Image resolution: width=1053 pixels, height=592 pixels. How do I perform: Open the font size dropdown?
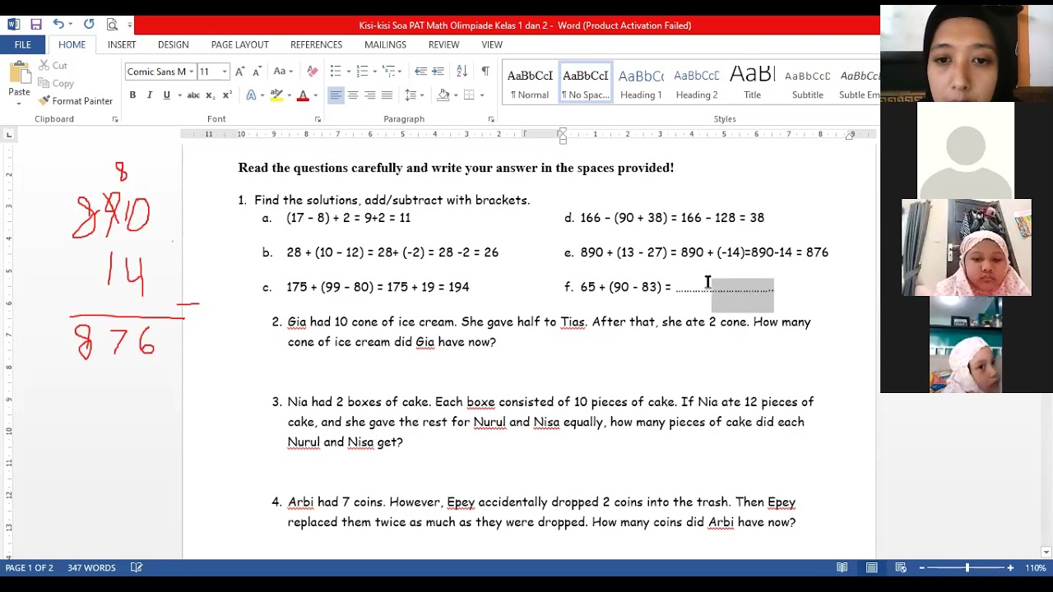[x=224, y=72]
